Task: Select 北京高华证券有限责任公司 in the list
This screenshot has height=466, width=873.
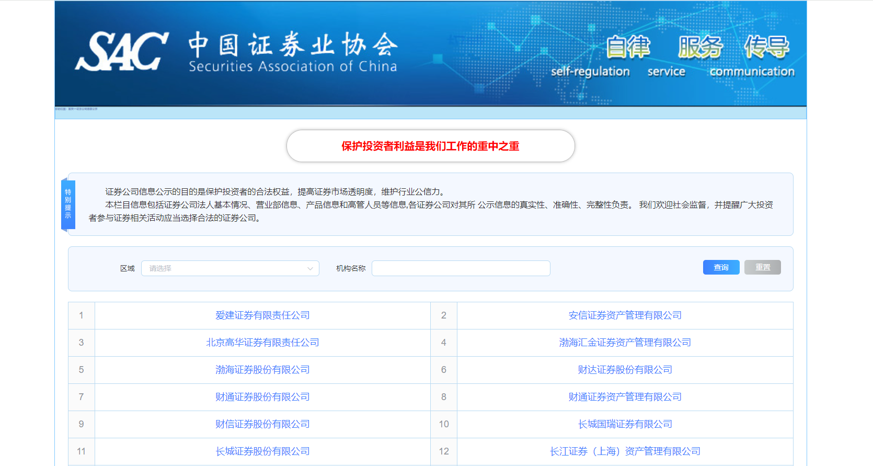Action: 262,343
